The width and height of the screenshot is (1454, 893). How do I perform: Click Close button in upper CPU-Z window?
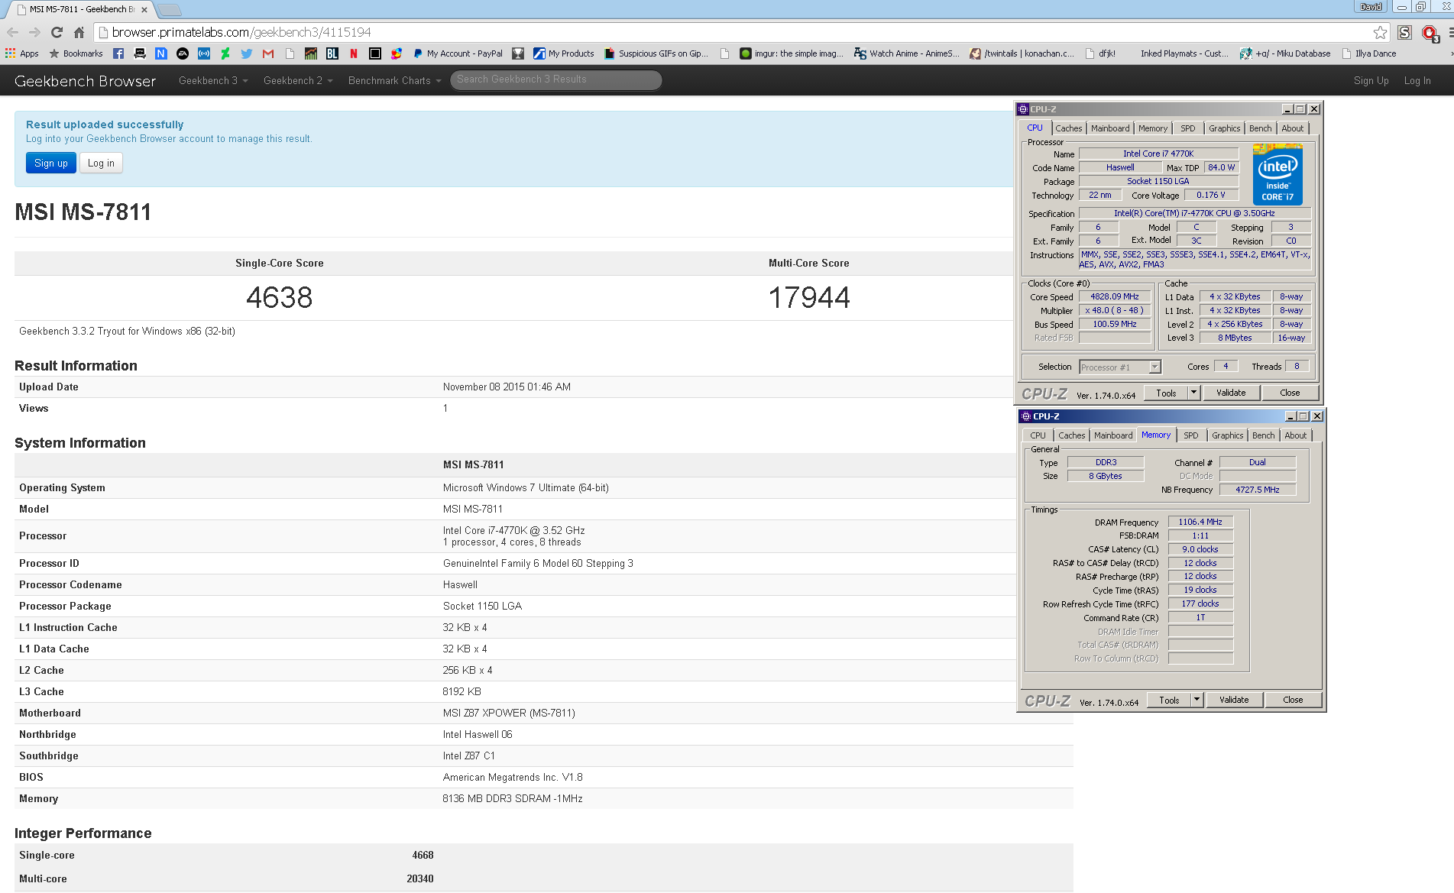pyautogui.click(x=1290, y=393)
